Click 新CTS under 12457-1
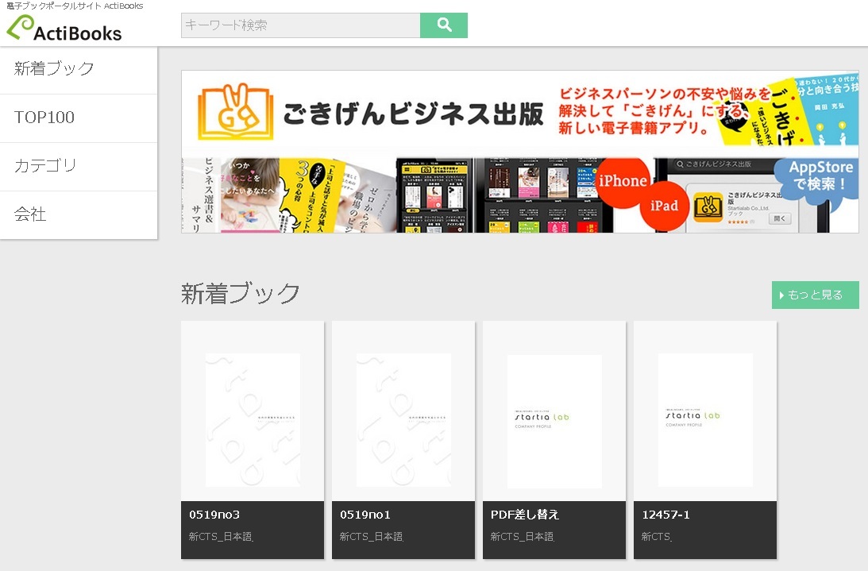Viewport: 868px width, 571px height. click(657, 536)
